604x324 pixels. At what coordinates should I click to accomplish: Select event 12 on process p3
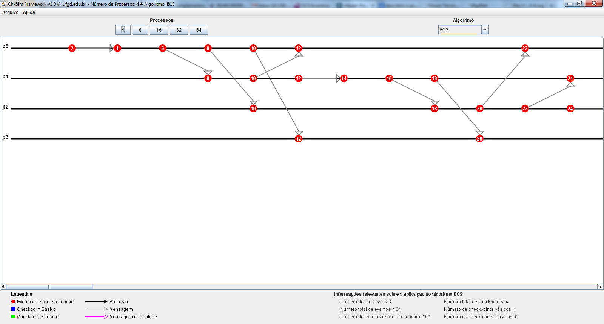[x=299, y=139]
